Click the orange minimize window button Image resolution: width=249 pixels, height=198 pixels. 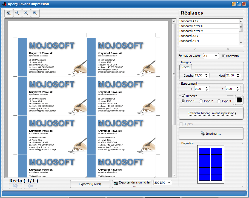pyautogui.click(x=234, y=4)
